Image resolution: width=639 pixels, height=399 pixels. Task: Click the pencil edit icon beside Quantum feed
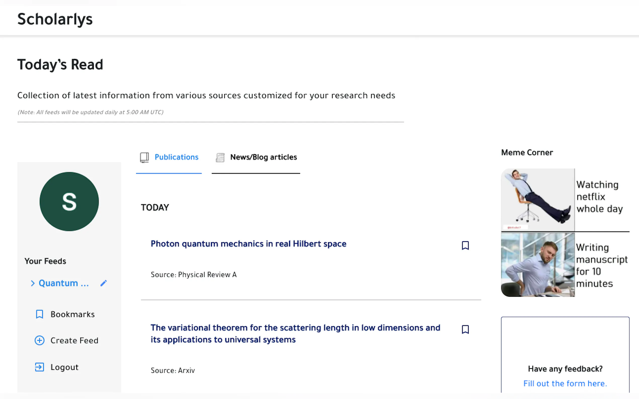click(103, 283)
